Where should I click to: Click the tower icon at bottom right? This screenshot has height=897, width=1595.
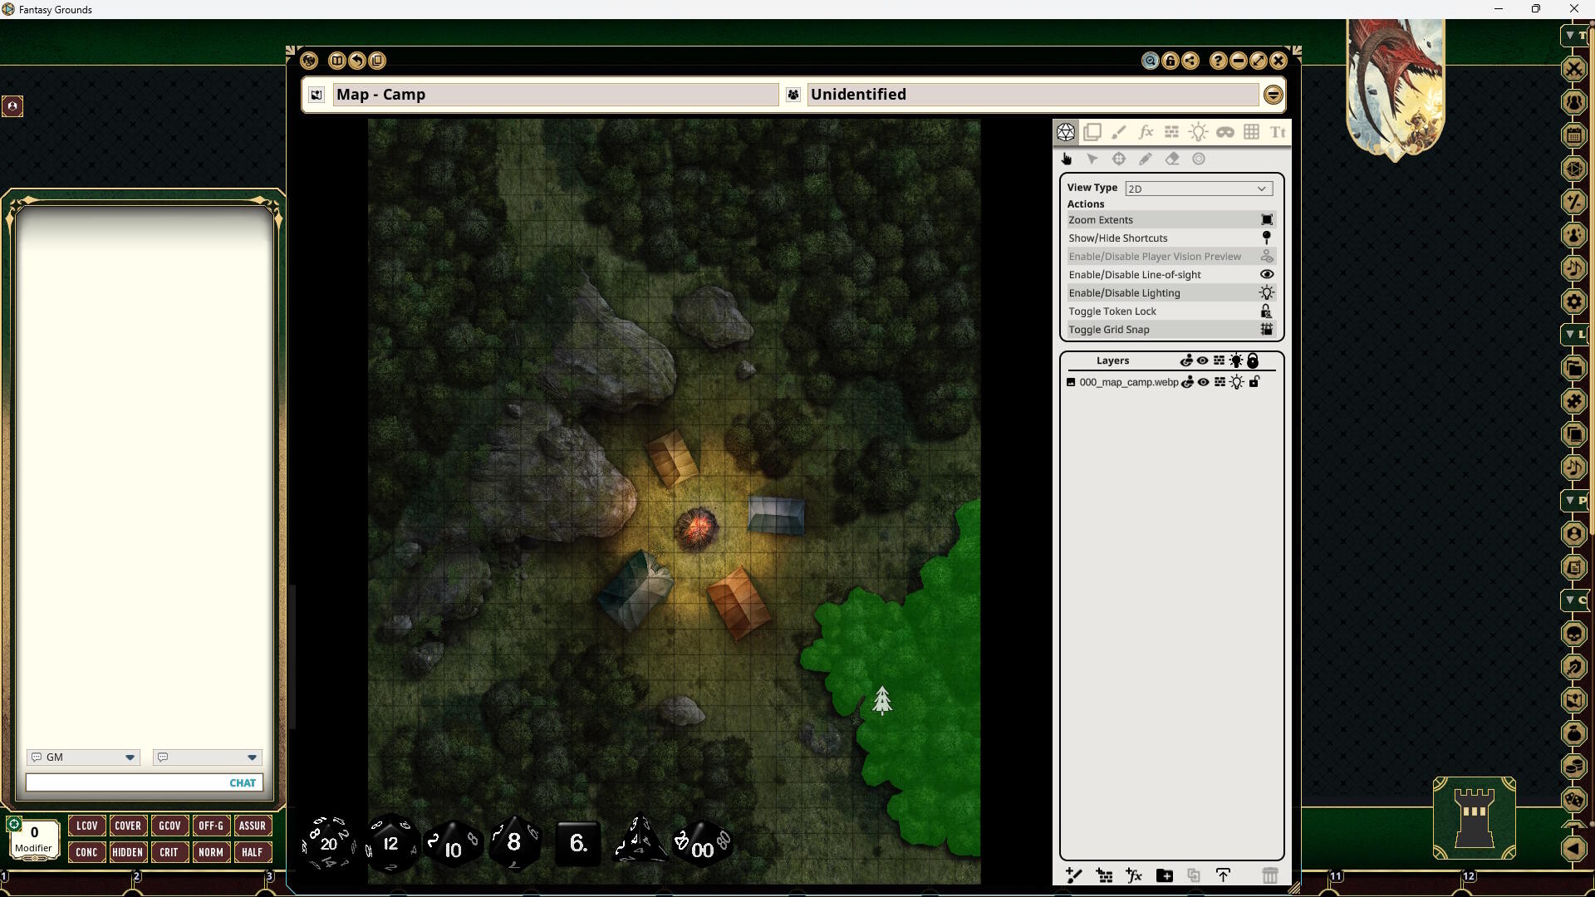(x=1475, y=818)
